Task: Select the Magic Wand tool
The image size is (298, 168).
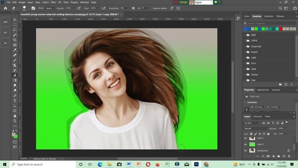Action: (15, 35)
